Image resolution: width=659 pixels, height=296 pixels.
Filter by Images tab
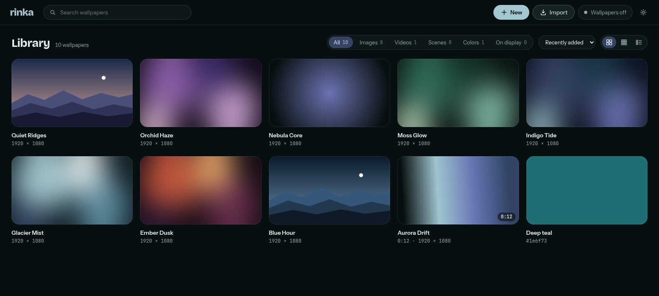point(371,42)
